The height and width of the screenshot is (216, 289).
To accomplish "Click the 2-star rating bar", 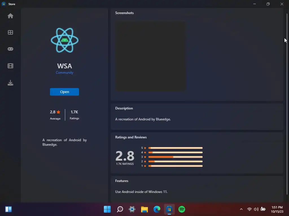I will tap(176, 161).
